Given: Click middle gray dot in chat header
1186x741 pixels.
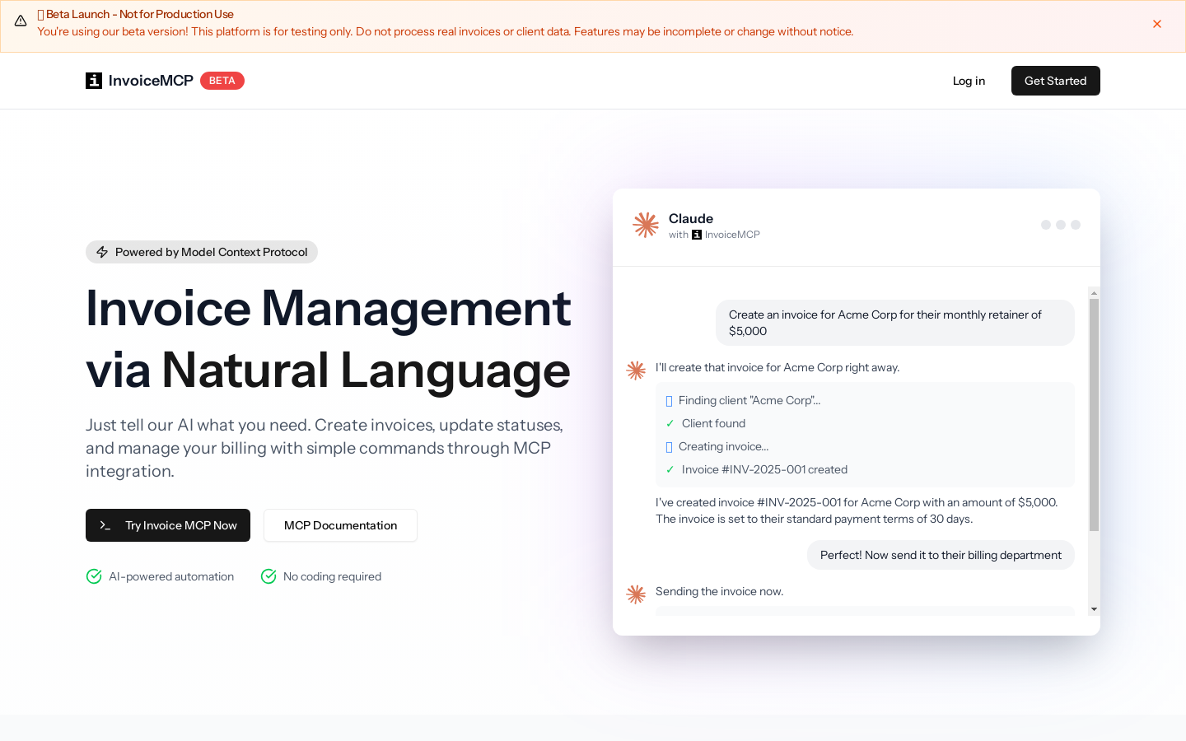Looking at the screenshot, I should 1061,225.
